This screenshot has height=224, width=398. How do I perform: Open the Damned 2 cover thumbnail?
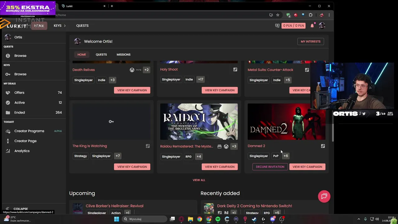pyautogui.click(x=286, y=122)
